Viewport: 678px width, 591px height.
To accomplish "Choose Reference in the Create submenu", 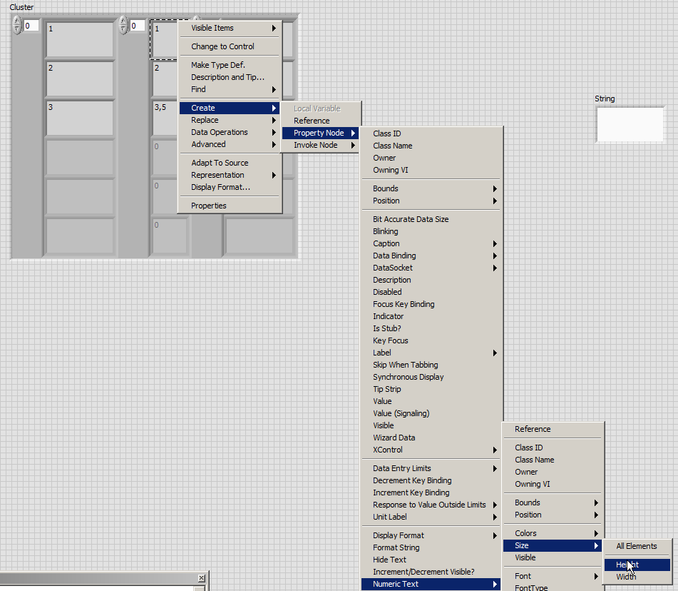I will pyautogui.click(x=312, y=121).
